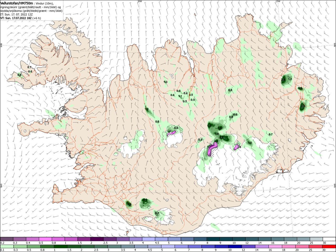Click the 20W longitude label at top

[140, 1]
